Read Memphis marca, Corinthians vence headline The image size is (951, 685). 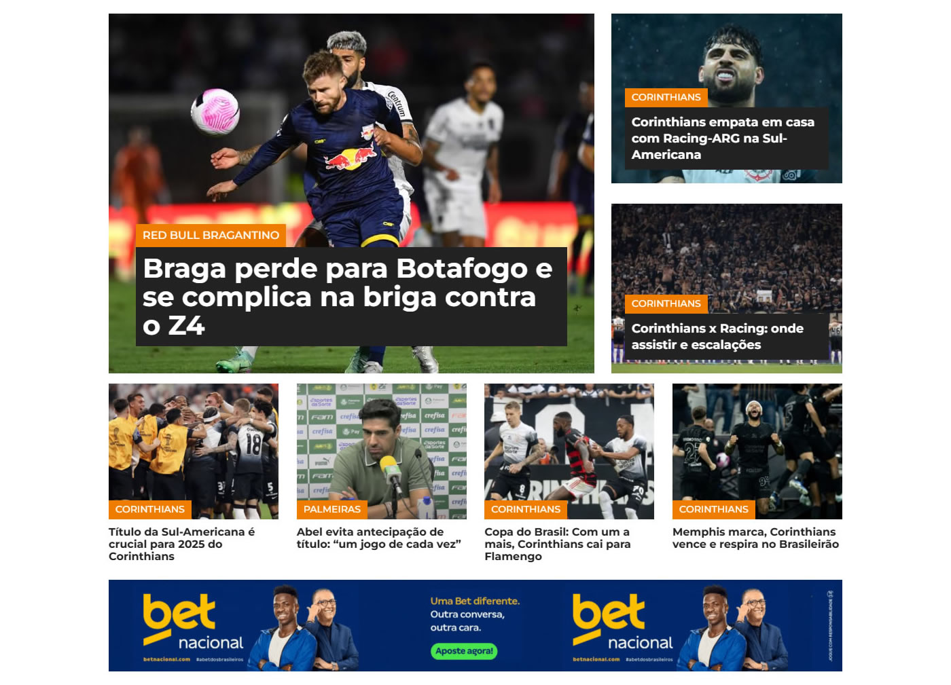tap(755, 538)
